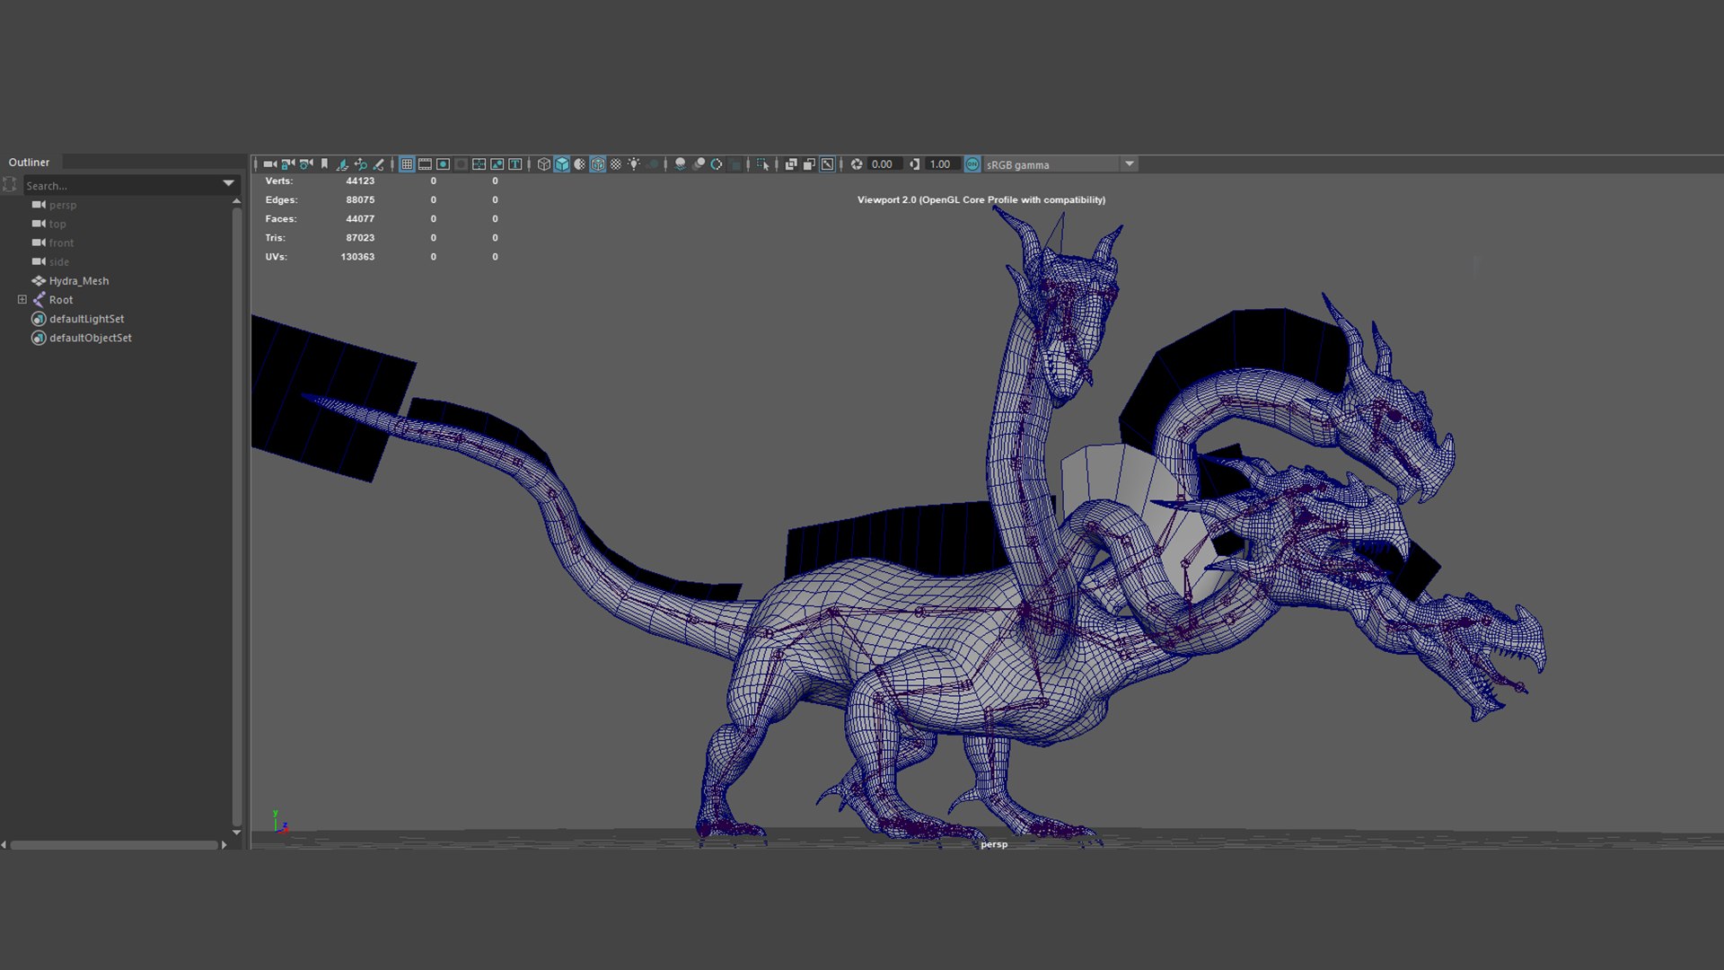
Task: Click the Isolate Select icon
Action: (762, 164)
